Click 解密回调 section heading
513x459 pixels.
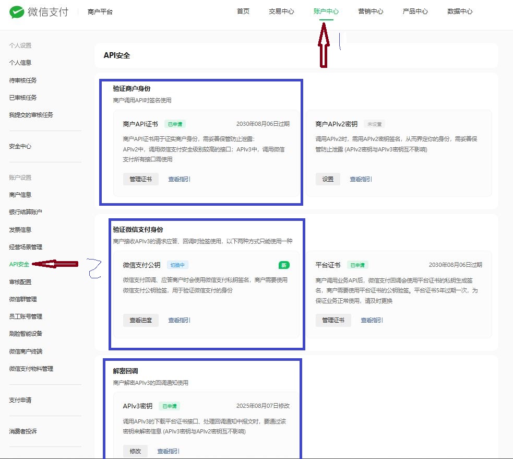tap(125, 371)
